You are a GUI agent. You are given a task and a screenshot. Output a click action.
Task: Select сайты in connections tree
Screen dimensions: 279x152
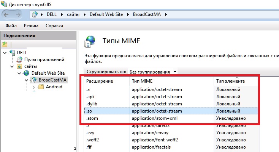31,66
